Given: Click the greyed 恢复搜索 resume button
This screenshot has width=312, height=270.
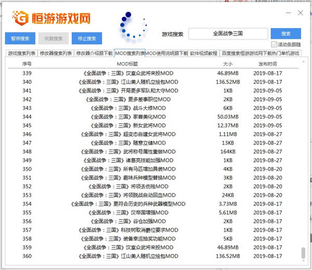Looking at the screenshot, I should tap(54, 38).
